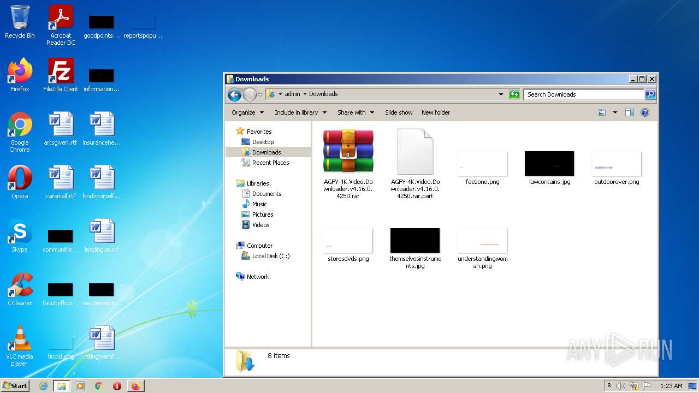This screenshot has height=393, width=699.
Task: Open the address bar history dropdown
Action: point(501,94)
